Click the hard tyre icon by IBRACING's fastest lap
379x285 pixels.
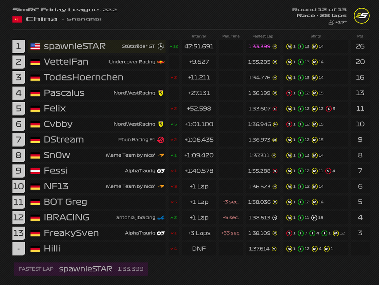pyautogui.click(x=275, y=217)
